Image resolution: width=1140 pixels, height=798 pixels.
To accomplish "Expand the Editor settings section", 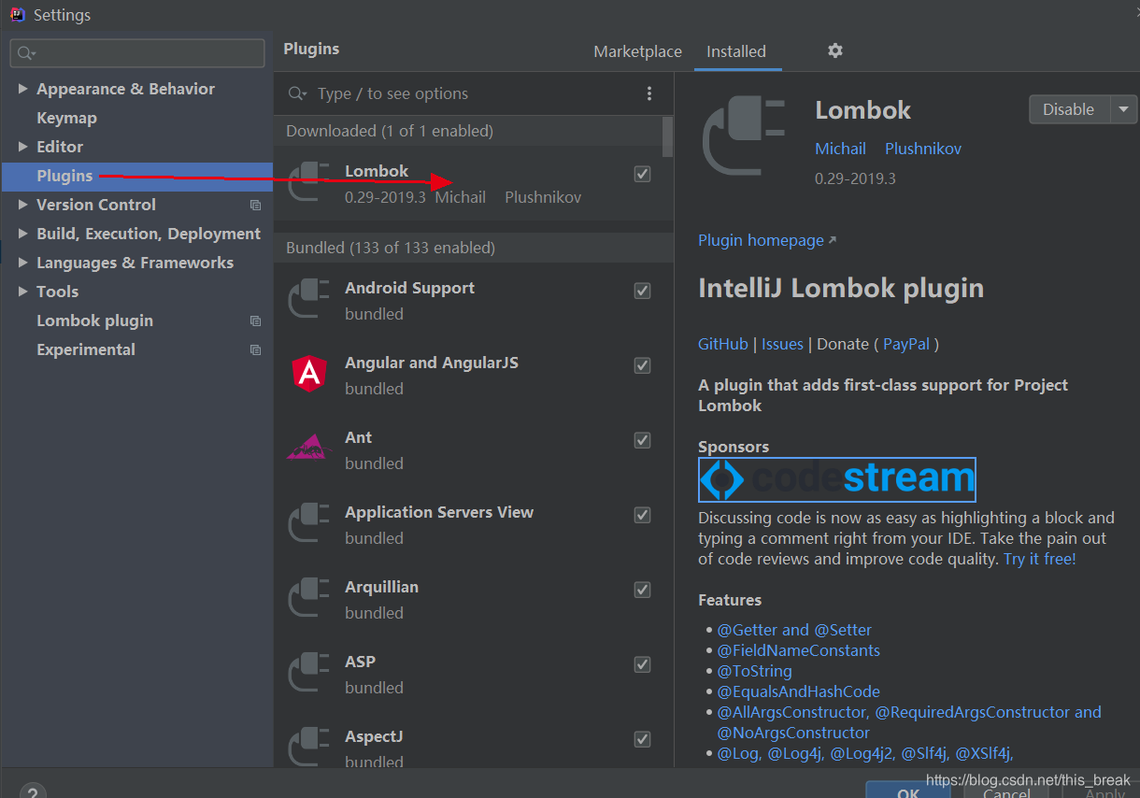I will [23, 147].
